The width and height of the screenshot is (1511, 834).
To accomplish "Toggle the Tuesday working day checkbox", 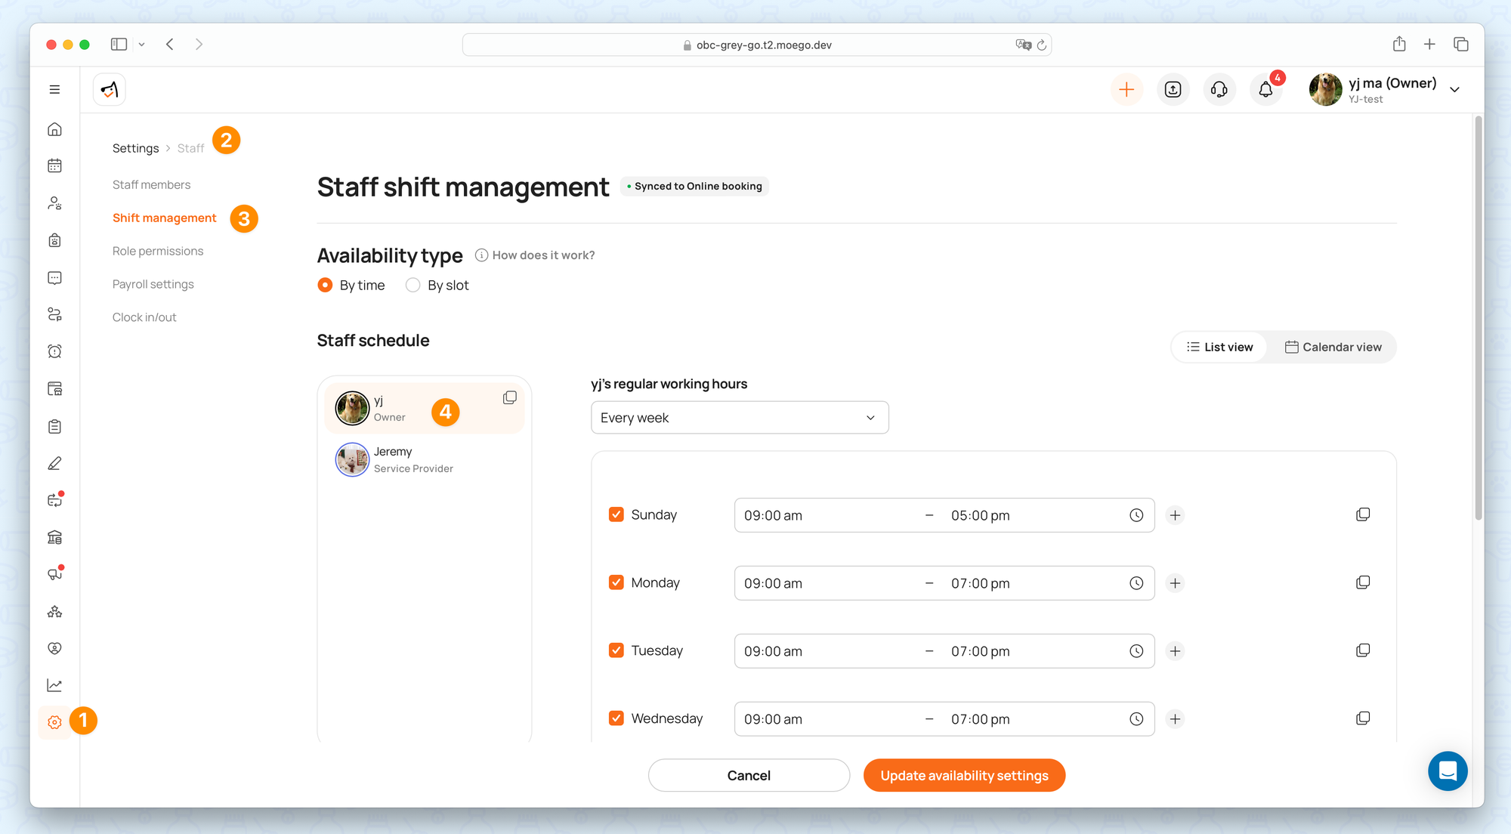I will [616, 651].
